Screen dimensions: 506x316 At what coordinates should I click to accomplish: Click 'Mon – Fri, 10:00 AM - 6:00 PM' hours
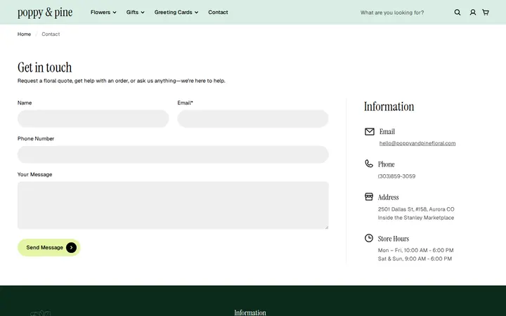click(415, 250)
